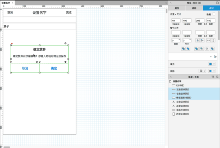Select 右按钮 (矩形) row with the A icon
Screen dimensions: 220x148
point(194,102)
